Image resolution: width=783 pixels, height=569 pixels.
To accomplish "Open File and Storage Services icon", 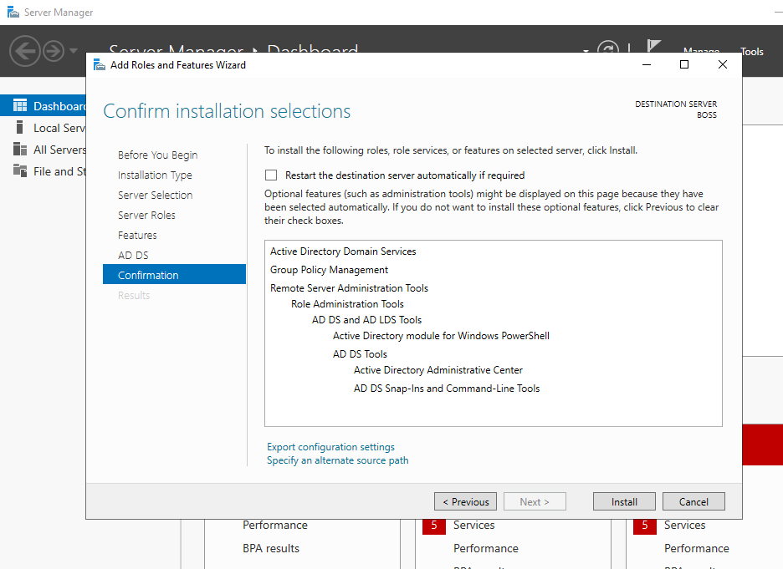I will point(20,171).
